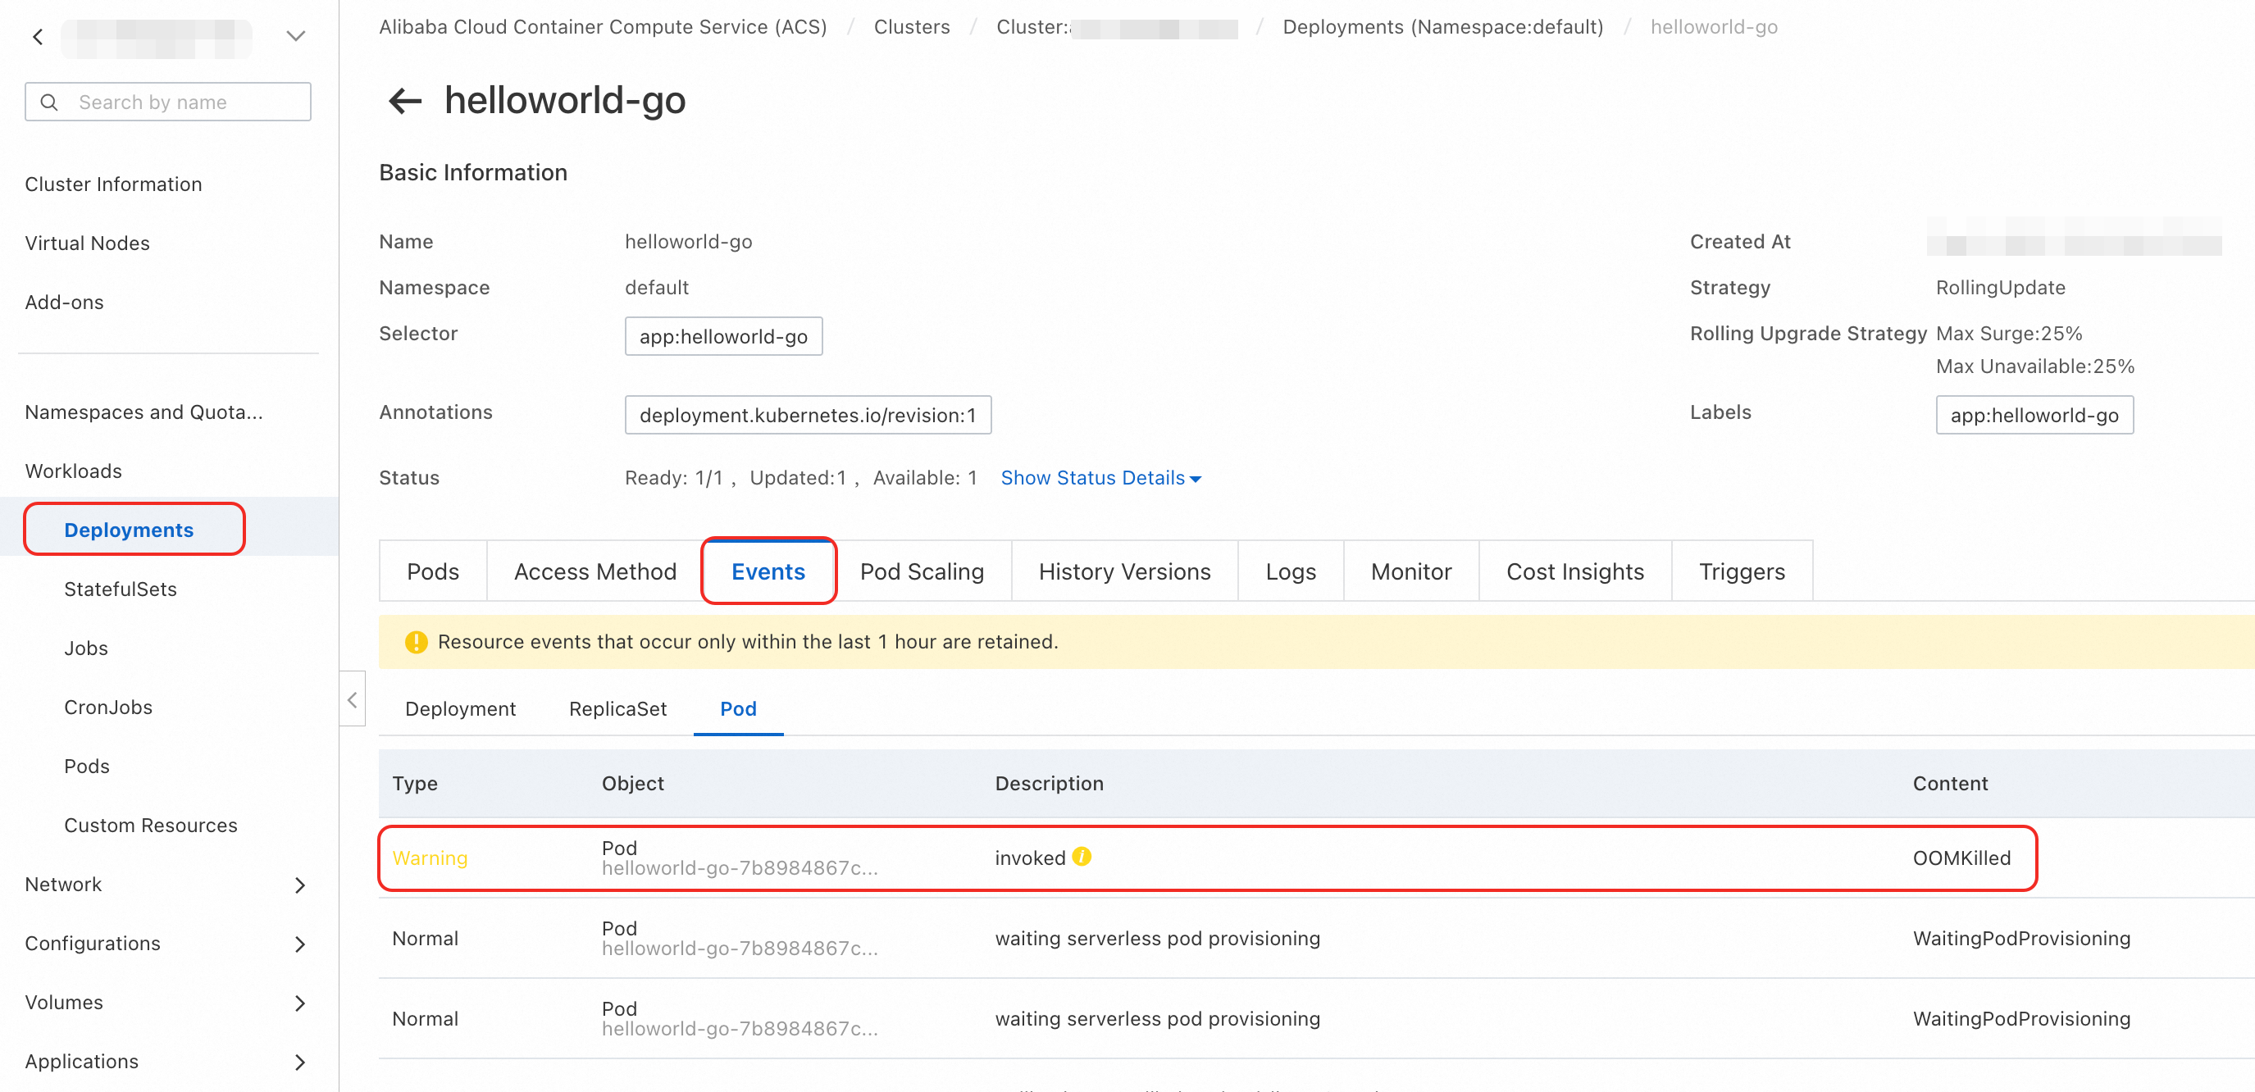Click the sidebar back chevron at top left
The width and height of the screenshot is (2255, 1092).
pyautogui.click(x=38, y=37)
